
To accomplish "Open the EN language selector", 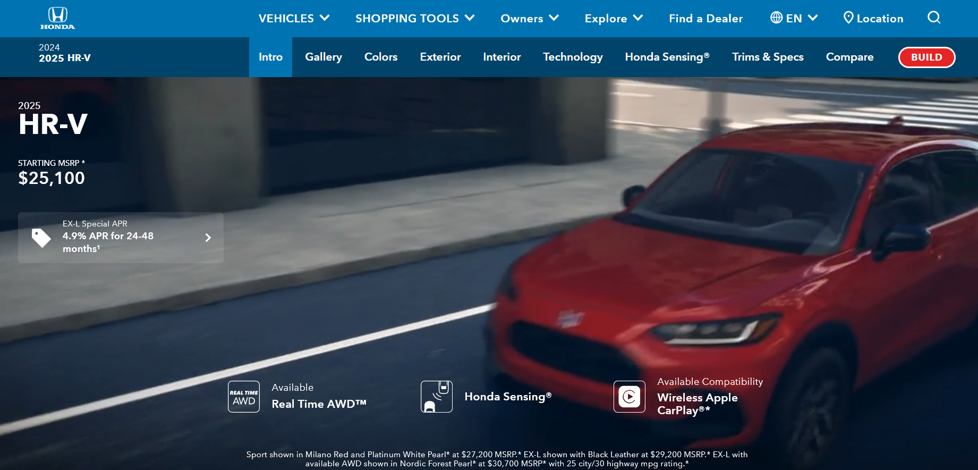I will pyautogui.click(x=794, y=18).
